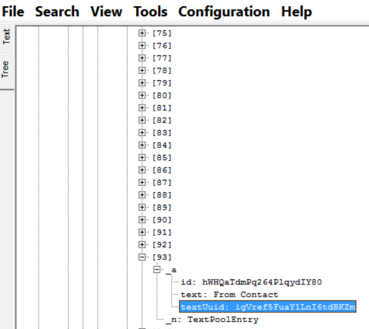Switch to the Text side tab

pyautogui.click(x=7, y=37)
